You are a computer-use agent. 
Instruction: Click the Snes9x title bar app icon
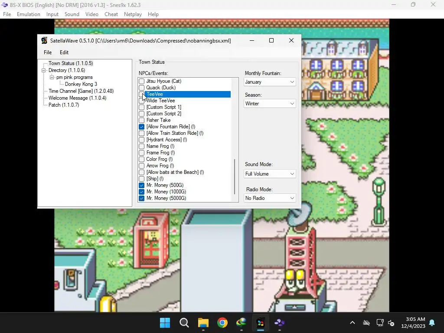[4, 5]
